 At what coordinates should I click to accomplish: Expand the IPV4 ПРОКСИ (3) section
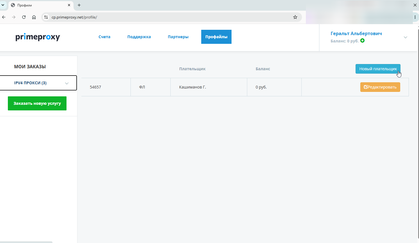coord(38,83)
